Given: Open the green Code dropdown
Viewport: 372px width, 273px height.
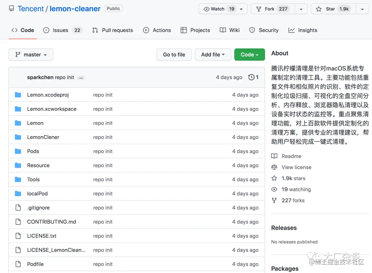Looking at the screenshot, I should pos(250,55).
